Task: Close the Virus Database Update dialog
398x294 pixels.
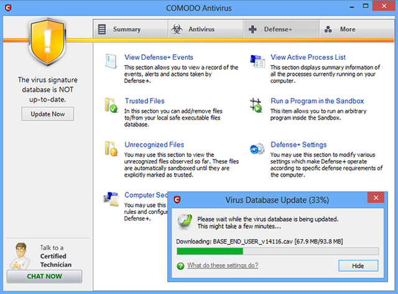Action: 376,199
